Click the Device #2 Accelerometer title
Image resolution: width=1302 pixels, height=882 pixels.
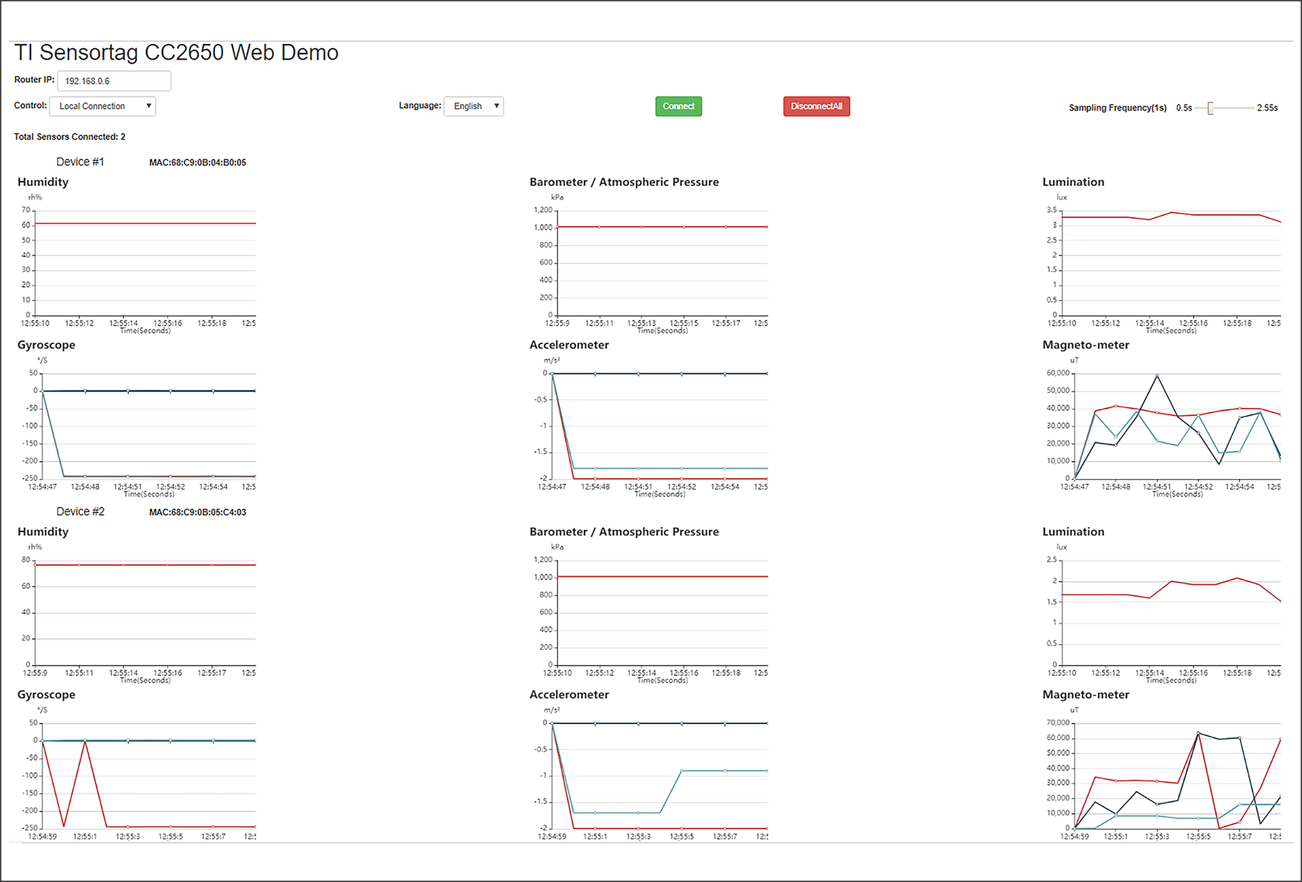tap(569, 695)
